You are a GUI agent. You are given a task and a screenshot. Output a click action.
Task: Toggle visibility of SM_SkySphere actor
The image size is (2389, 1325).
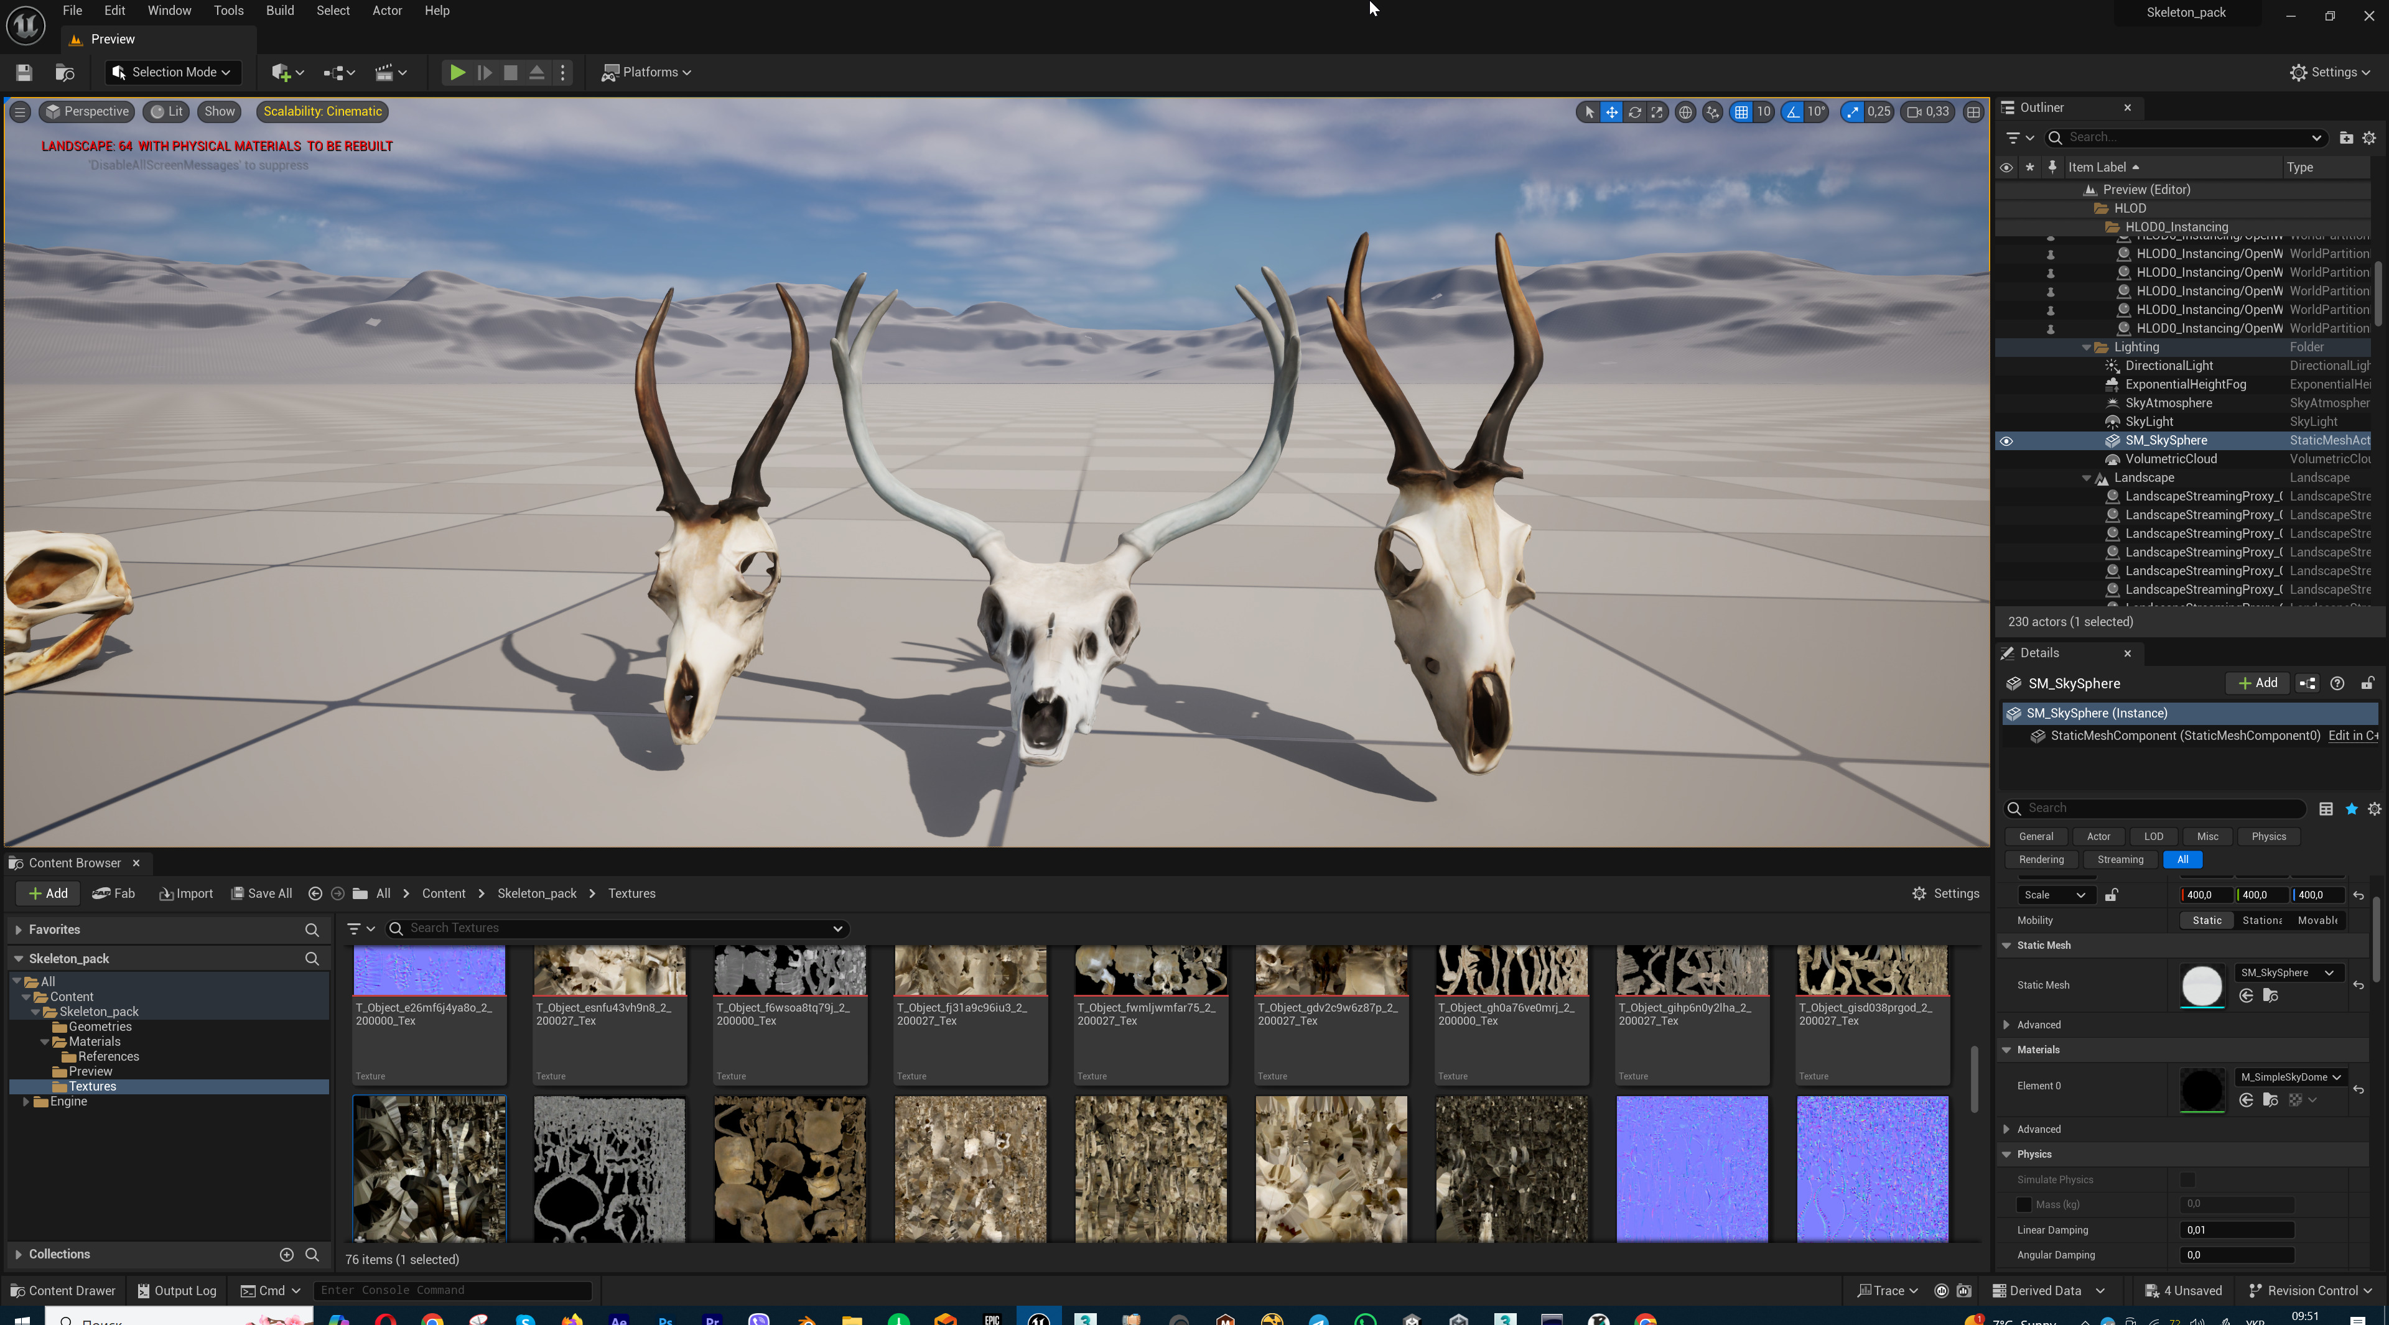pyautogui.click(x=2006, y=441)
